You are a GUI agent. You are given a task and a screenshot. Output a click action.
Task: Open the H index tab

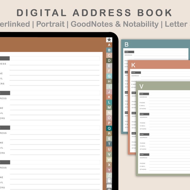pos(109,81)
